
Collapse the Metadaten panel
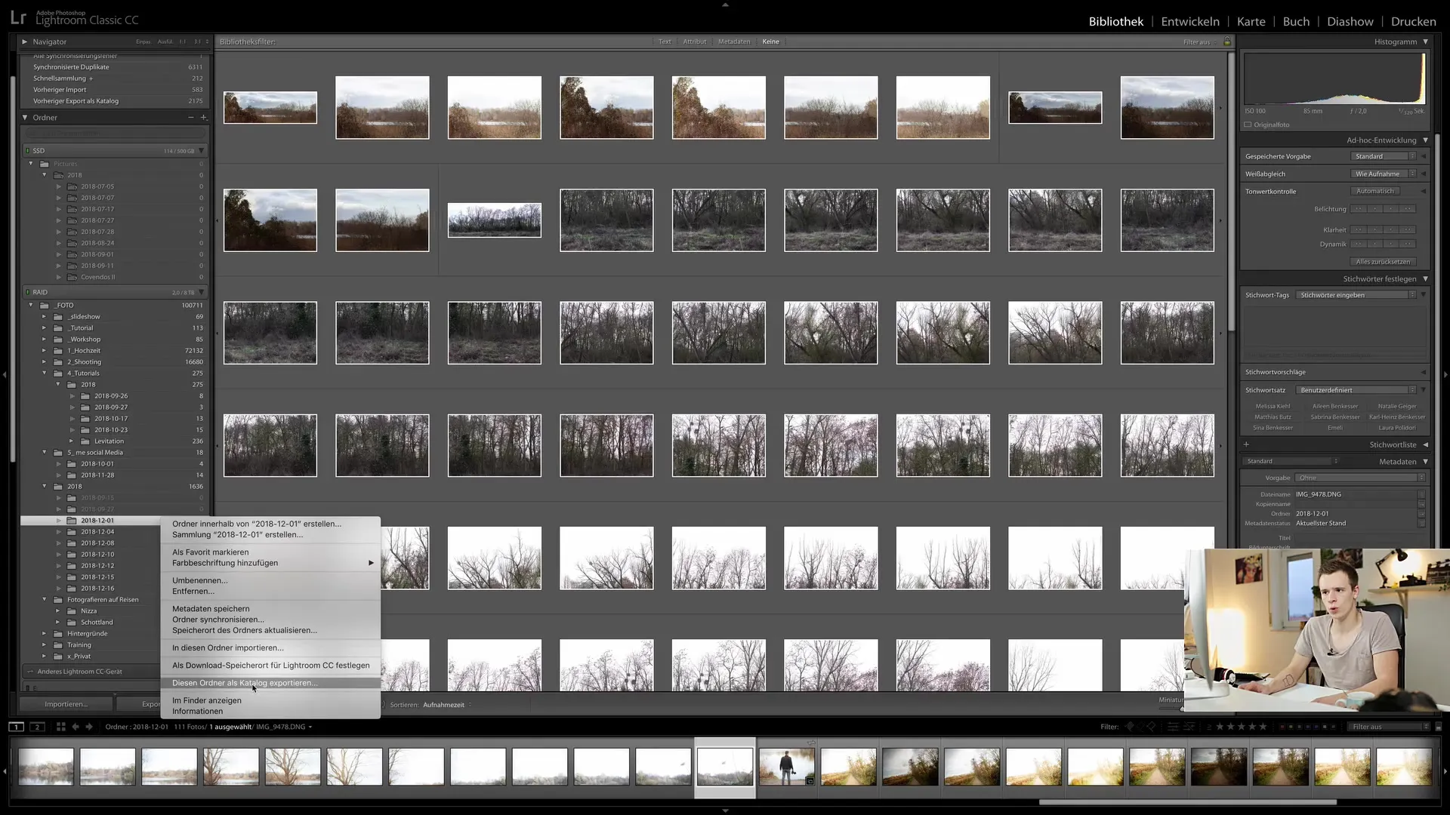click(x=1425, y=462)
